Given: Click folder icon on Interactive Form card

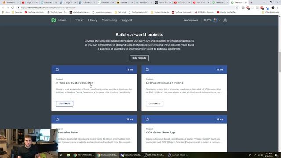Looking at the screenshot, I should point(57,119).
